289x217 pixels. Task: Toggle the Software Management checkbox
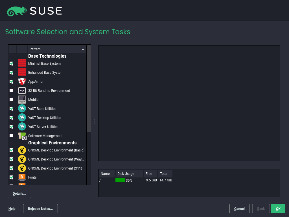click(x=11, y=136)
